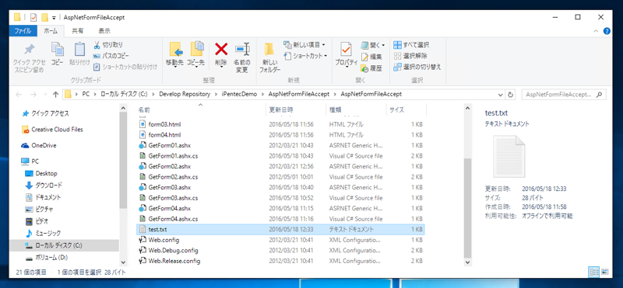This screenshot has width=623, height=288.
Task: Click the red 削除 delete icon
Action: pos(221,49)
